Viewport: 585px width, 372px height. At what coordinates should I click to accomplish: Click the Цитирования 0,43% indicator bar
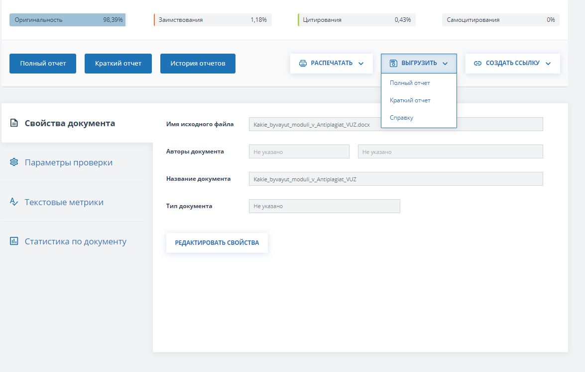pos(356,20)
